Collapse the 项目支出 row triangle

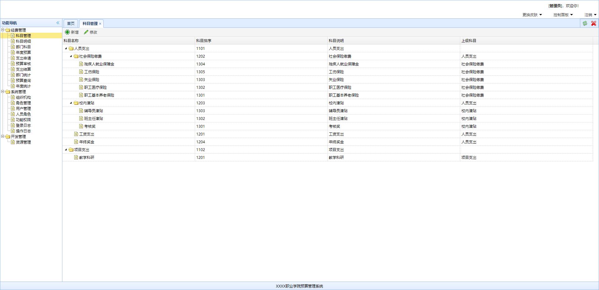click(x=66, y=150)
